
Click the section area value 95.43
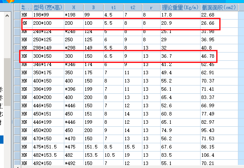click(208, 130)
